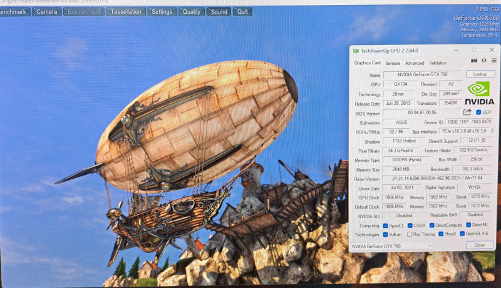This screenshot has height=288, width=501.
Task: Click the Pixel Fillrate value 34.3 GPixel/s
Action: click(x=400, y=151)
